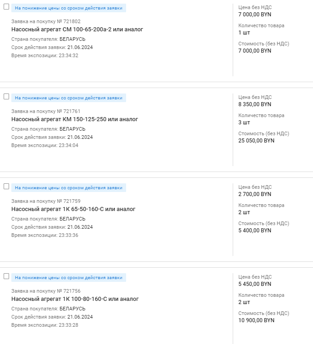
Task: Click the text Заявка на покупку № 721761
Action: click(46, 111)
